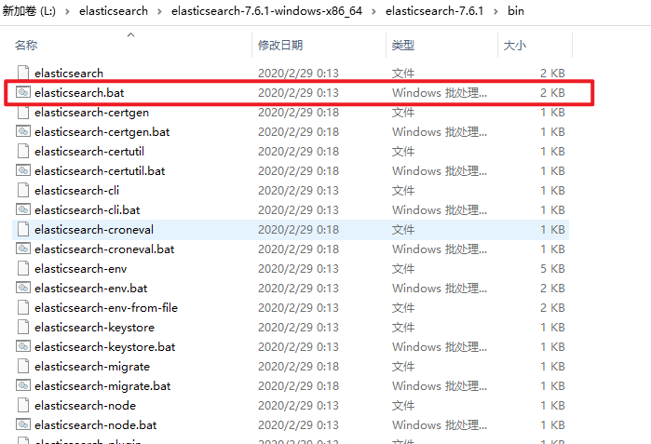Select file name elasticsearch-certutil

89,152
